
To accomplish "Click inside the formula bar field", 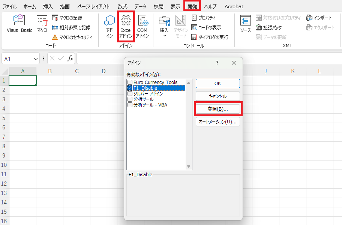I will [206, 59].
